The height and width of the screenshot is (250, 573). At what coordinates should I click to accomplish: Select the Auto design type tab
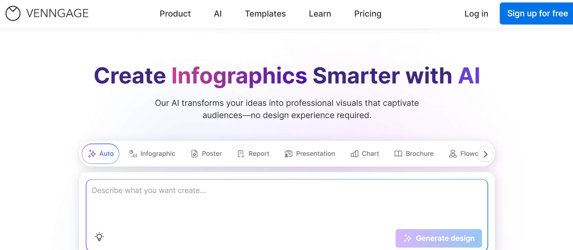point(101,154)
